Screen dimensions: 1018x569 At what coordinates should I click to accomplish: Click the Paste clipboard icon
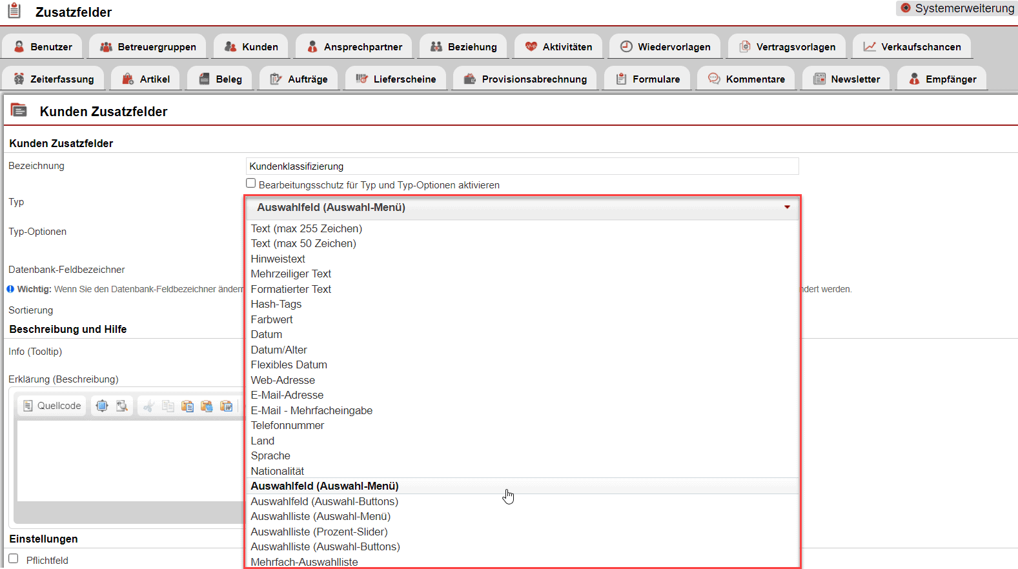(x=187, y=406)
